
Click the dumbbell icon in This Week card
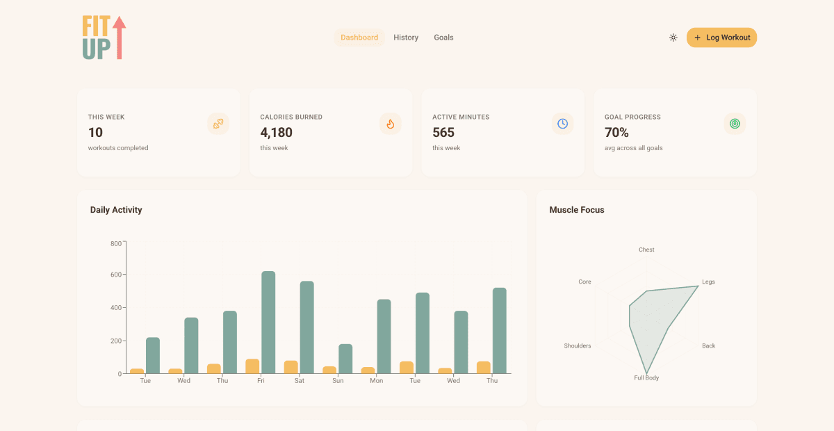coord(218,124)
